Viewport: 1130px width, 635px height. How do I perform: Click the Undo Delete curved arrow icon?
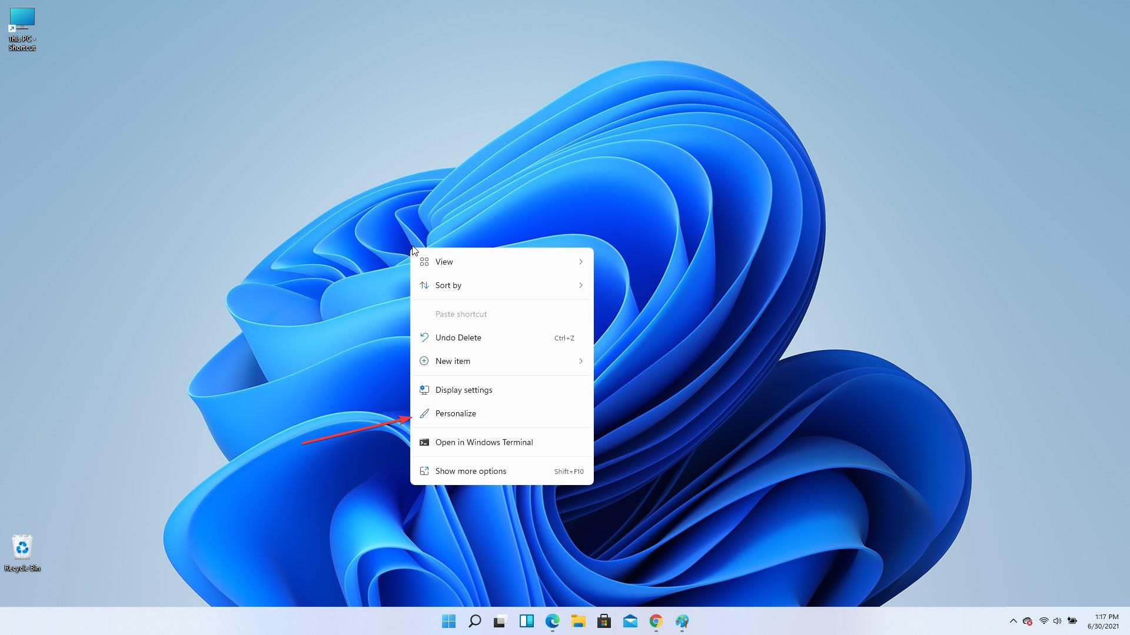424,337
